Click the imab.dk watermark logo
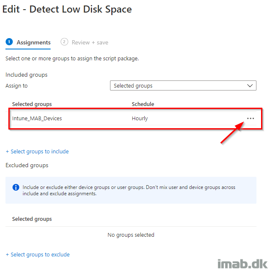 tap(242, 264)
